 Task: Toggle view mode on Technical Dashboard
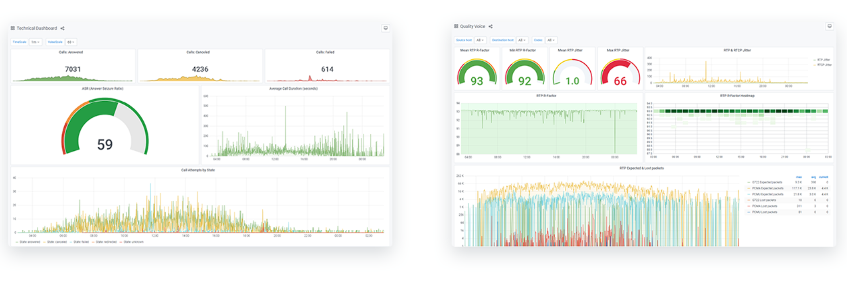pos(385,28)
